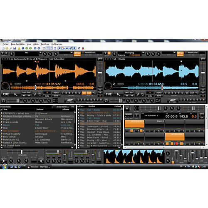Click the orange video button on deck 2
Viewport: 208px width, 208px height.
point(180,54)
